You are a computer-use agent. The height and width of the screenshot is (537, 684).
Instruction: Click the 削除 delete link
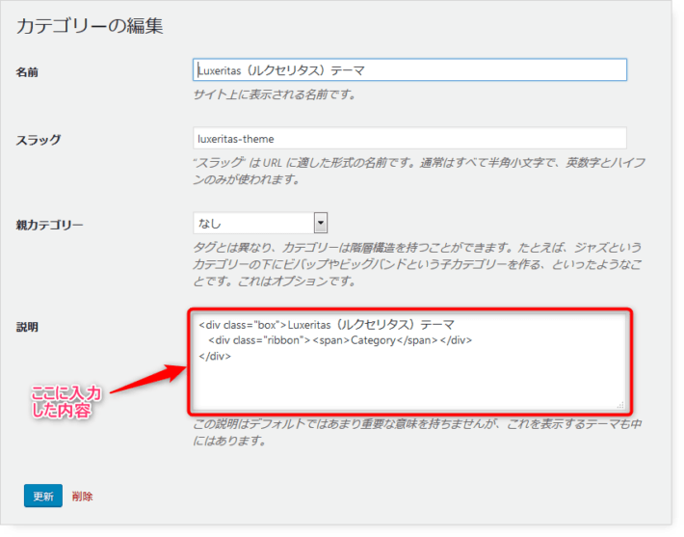point(83,497)
